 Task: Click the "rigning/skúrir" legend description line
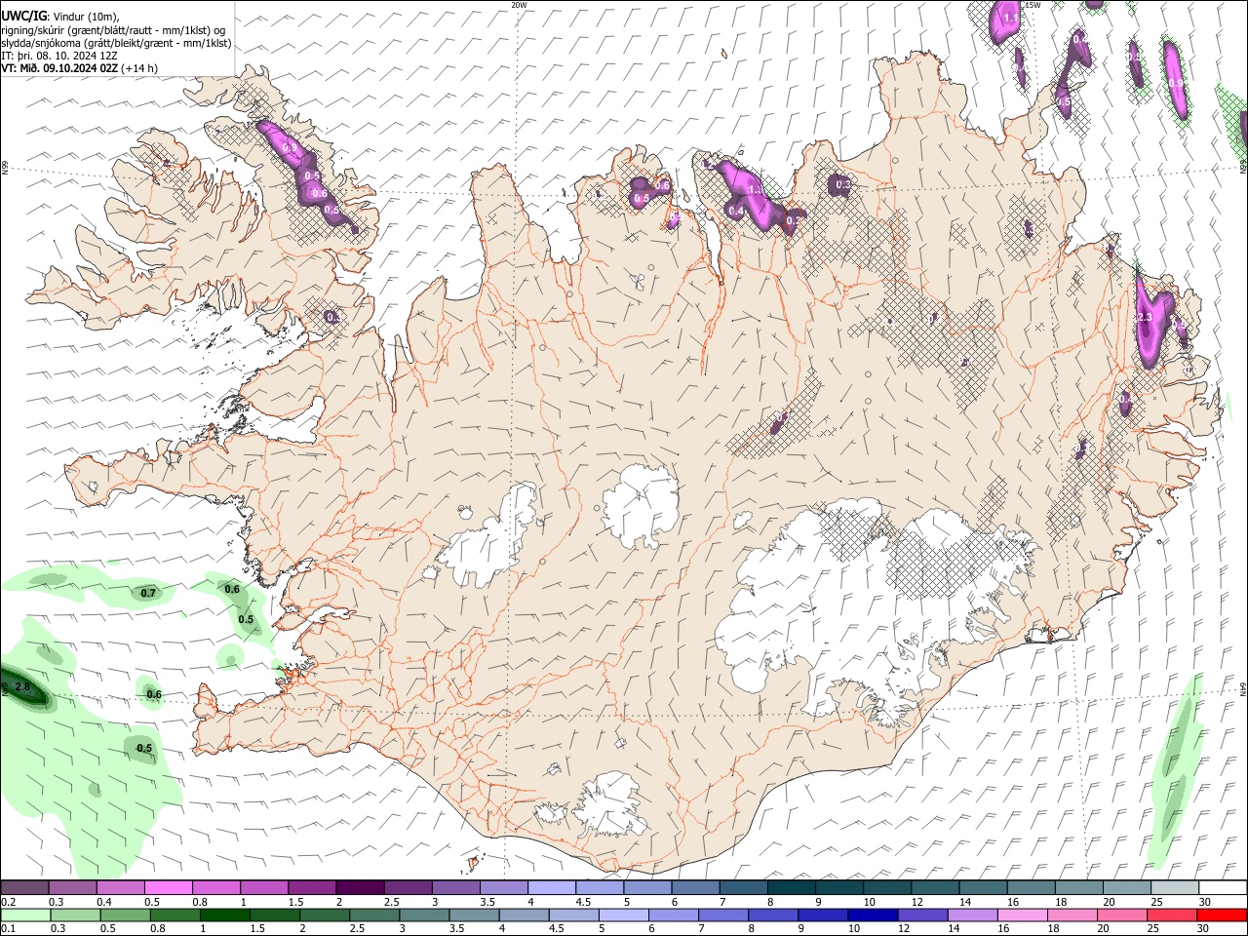point(112,30)
